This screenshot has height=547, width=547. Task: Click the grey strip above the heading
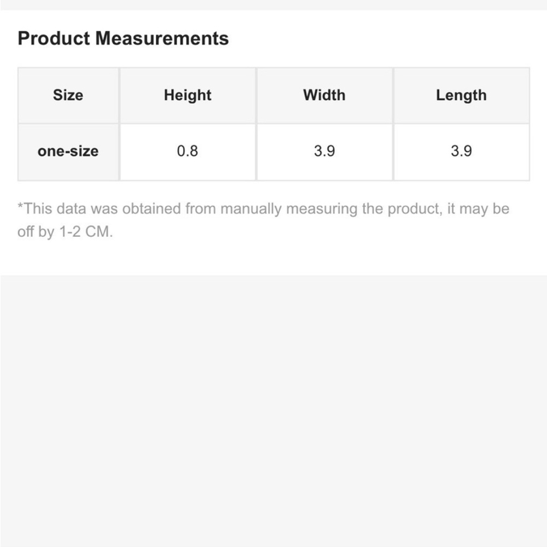[273, 5]
